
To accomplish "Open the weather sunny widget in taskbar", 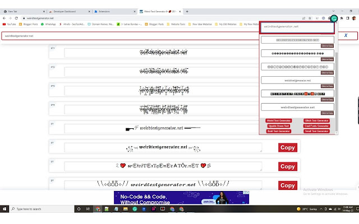I will (x=307, y=209).
